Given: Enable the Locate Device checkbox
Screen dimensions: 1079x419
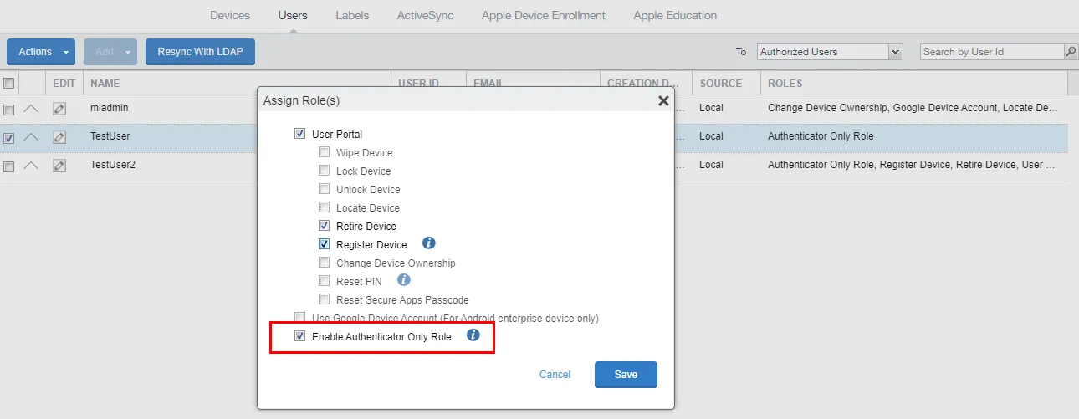Looking at the screenshot, I should point(324,207).
